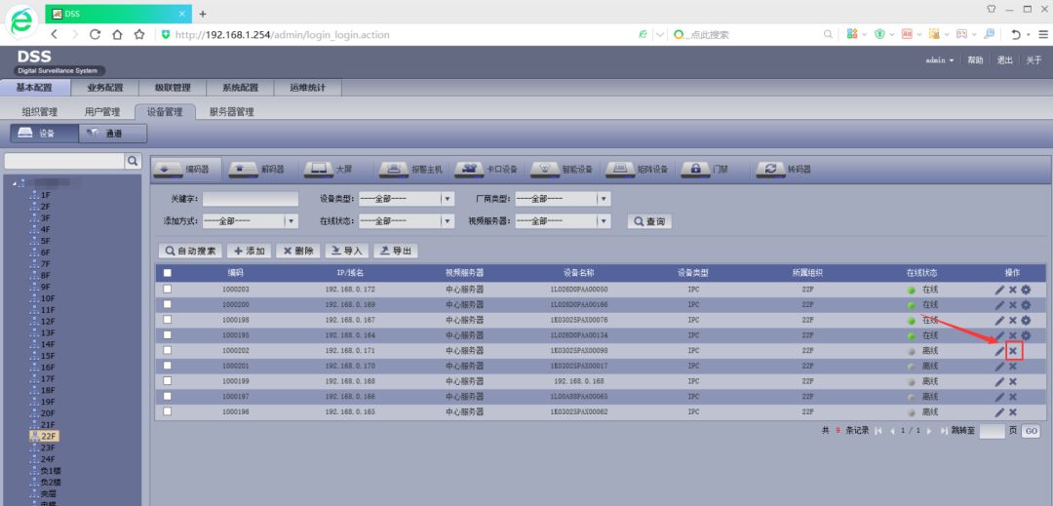This screenshot has height=506, width=1053.
Task: Check the box for device 1000196
Action: click(x=168, y=411)
